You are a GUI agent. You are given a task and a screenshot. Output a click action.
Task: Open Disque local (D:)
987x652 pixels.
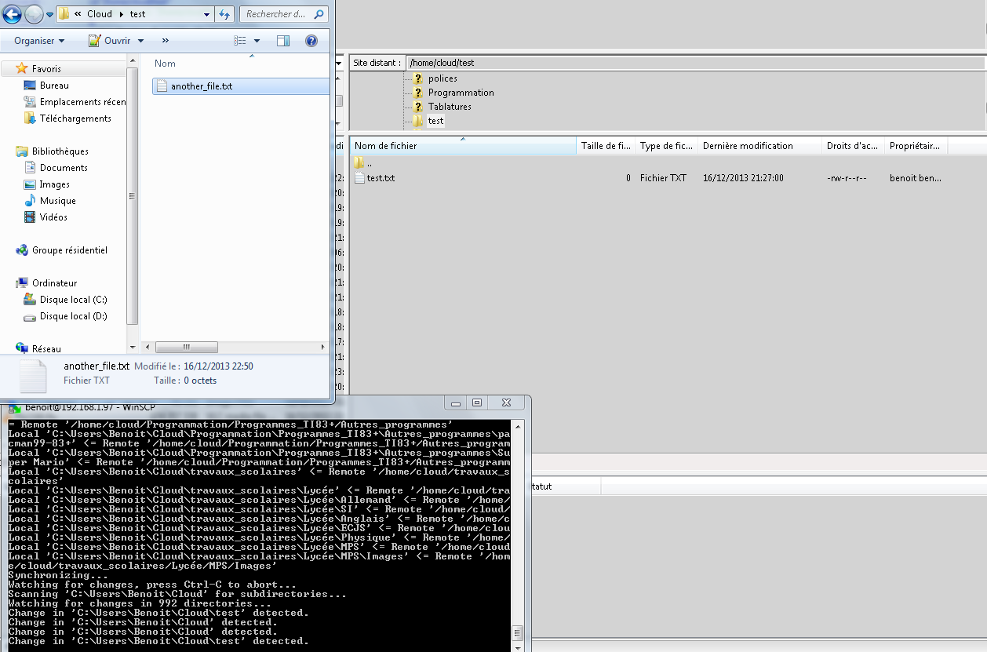[x=73, y=316]
